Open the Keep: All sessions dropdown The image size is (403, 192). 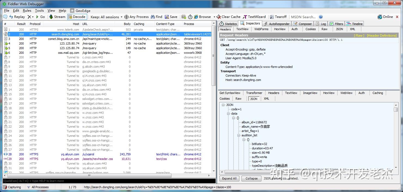tap(106, 17)
